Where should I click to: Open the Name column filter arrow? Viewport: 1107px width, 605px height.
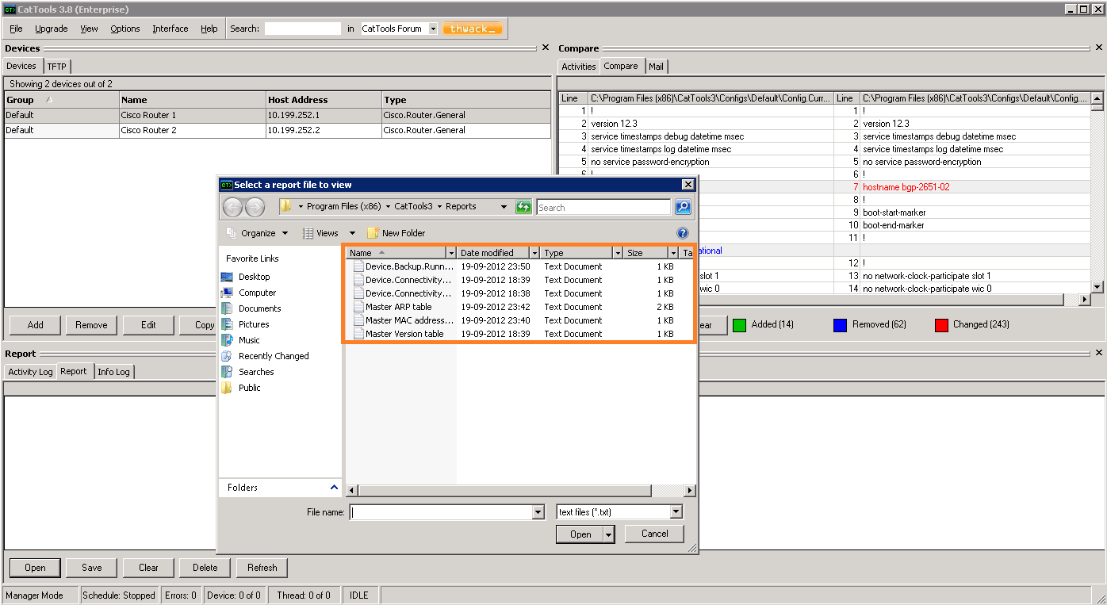(451, 253)
